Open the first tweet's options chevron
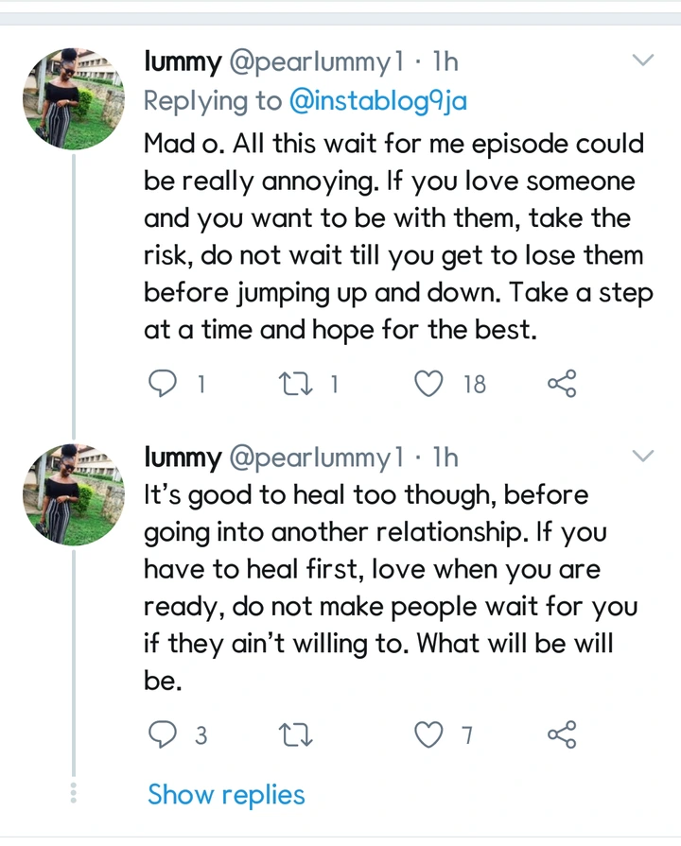This screenshot has width=681, height=846. (642, 61)
